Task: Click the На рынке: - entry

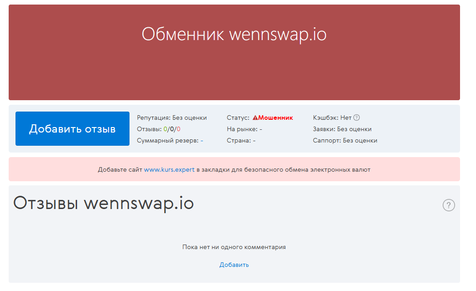Action: tap(244, 129)
